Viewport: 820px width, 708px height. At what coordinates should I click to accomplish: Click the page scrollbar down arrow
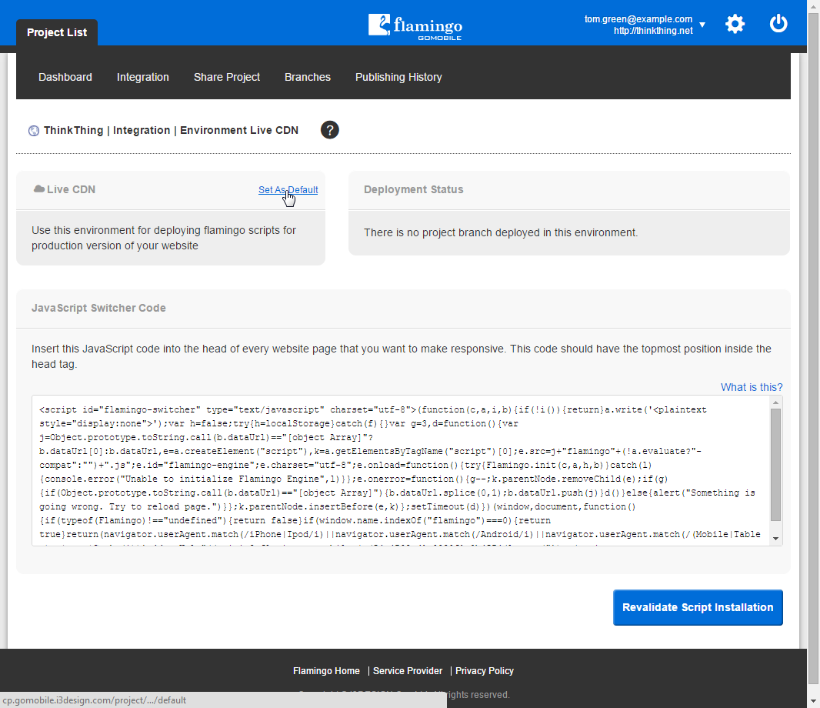pos(813,701)
